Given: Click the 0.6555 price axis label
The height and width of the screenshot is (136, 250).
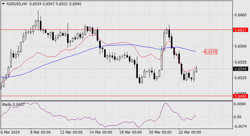Looking at the screenshot, I should coord(240,62).
